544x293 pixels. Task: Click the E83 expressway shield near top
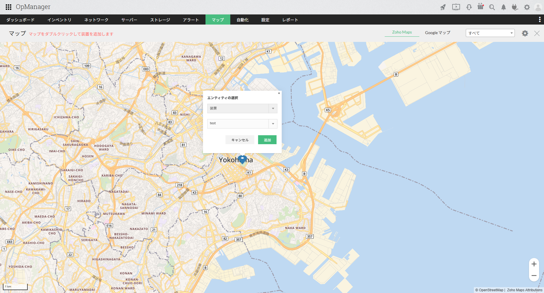[x=146, y=69]
